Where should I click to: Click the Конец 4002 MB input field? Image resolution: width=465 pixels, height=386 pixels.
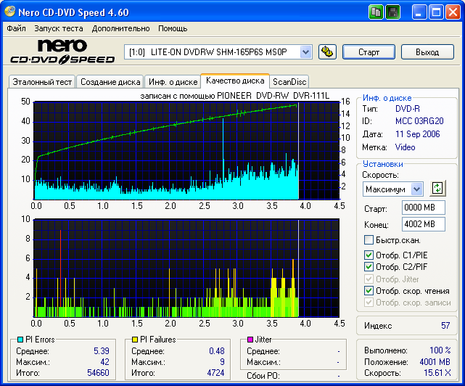tap(423, 224)
